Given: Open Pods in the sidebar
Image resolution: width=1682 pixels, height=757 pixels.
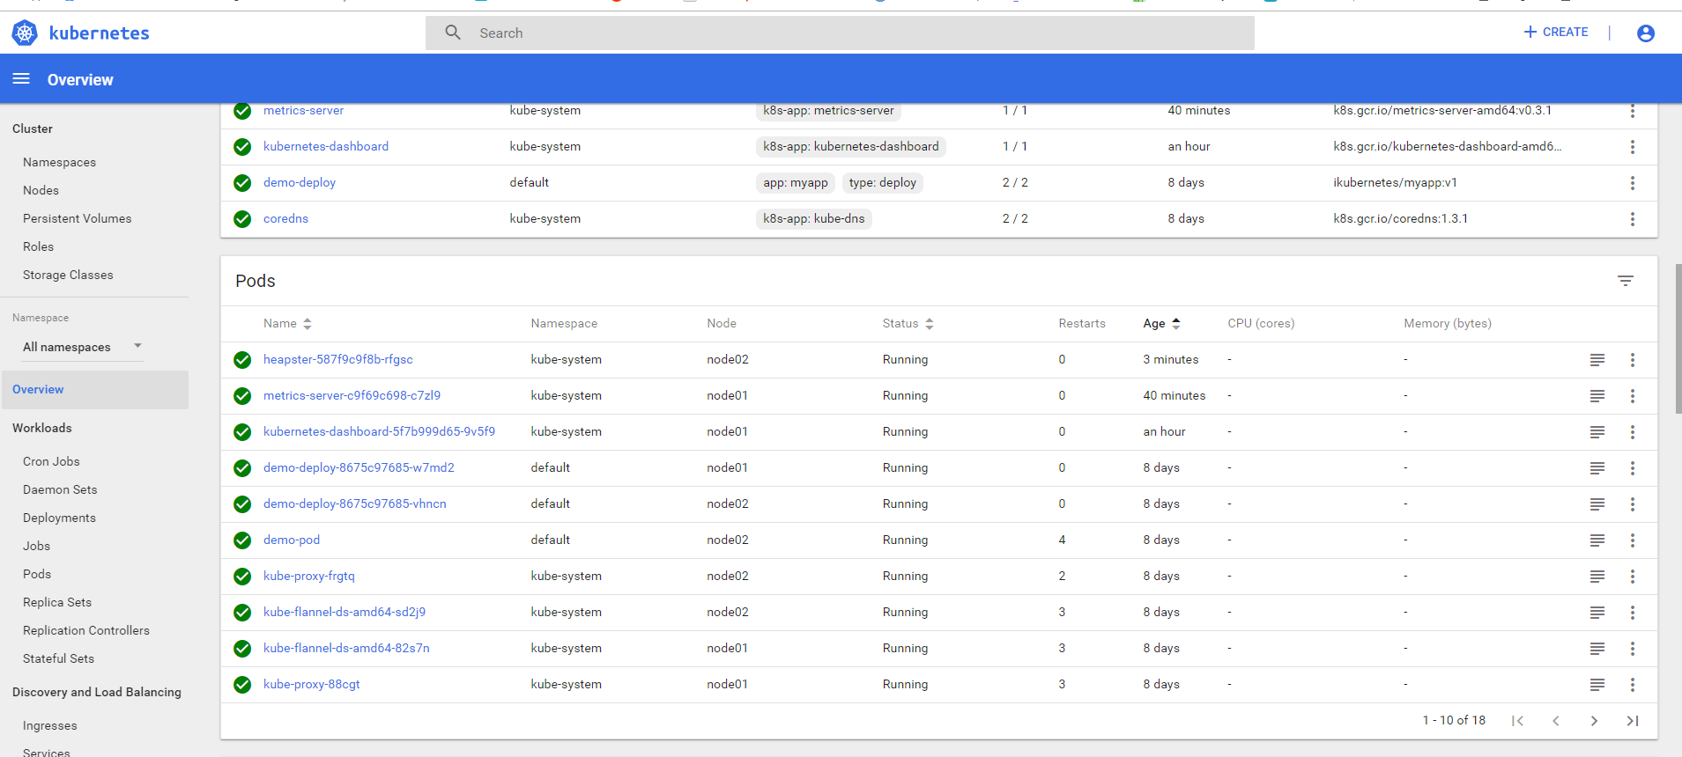Looking at the screenshot, I should 37,575.
